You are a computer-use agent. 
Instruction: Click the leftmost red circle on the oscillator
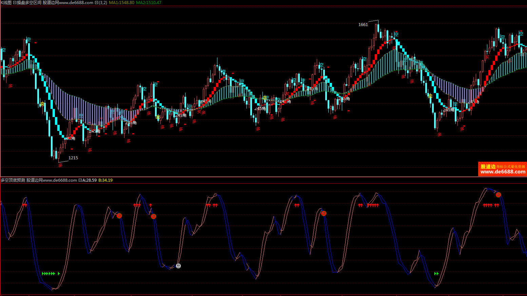[x=119, y=216]
